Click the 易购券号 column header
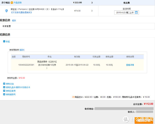The height and width of the screenshot is (124, 155). click(26, 57)
